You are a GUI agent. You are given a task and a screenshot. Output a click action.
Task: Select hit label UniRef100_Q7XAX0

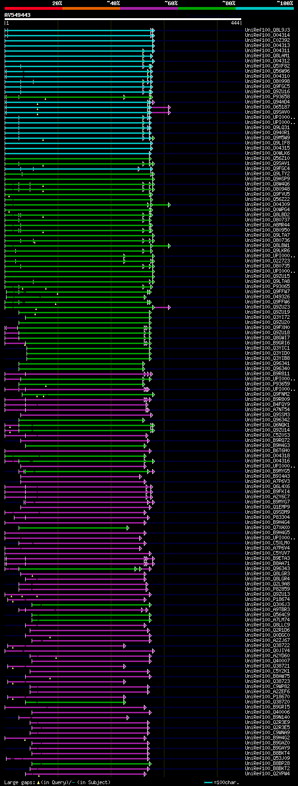pos(267,528)
